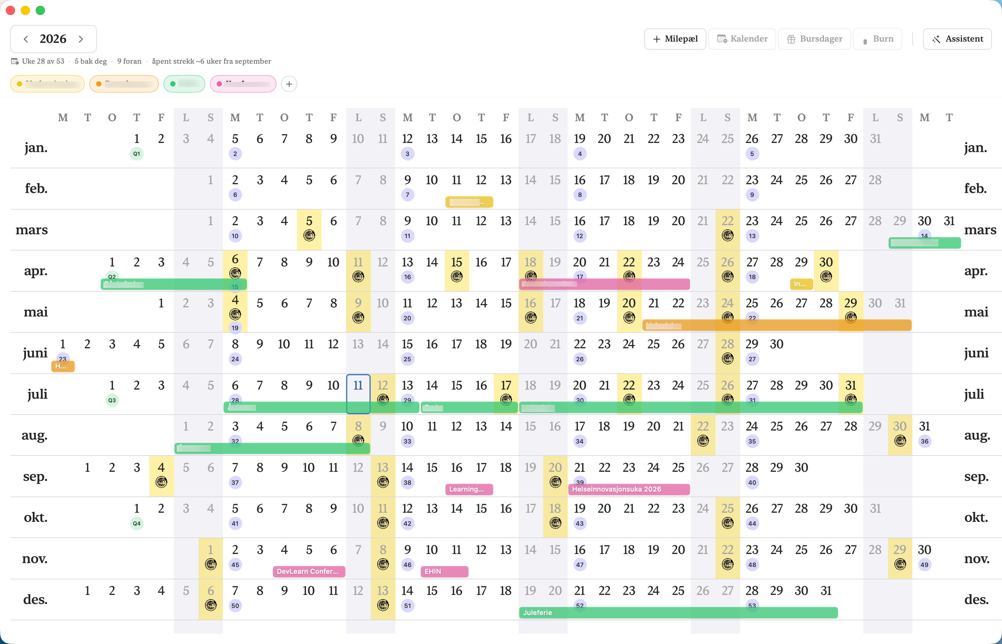Viewport: 1002px width, 644px height.
Task: Click the Burn button
Action: point(878,39)
